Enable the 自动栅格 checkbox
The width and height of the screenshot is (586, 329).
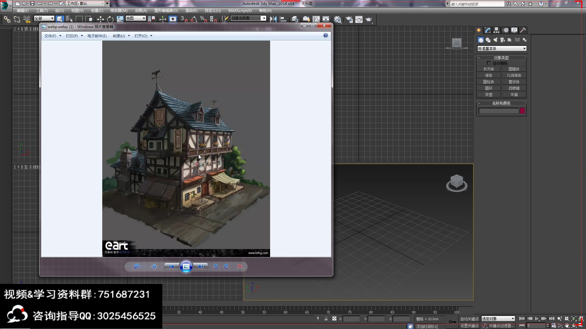(489, 63)
